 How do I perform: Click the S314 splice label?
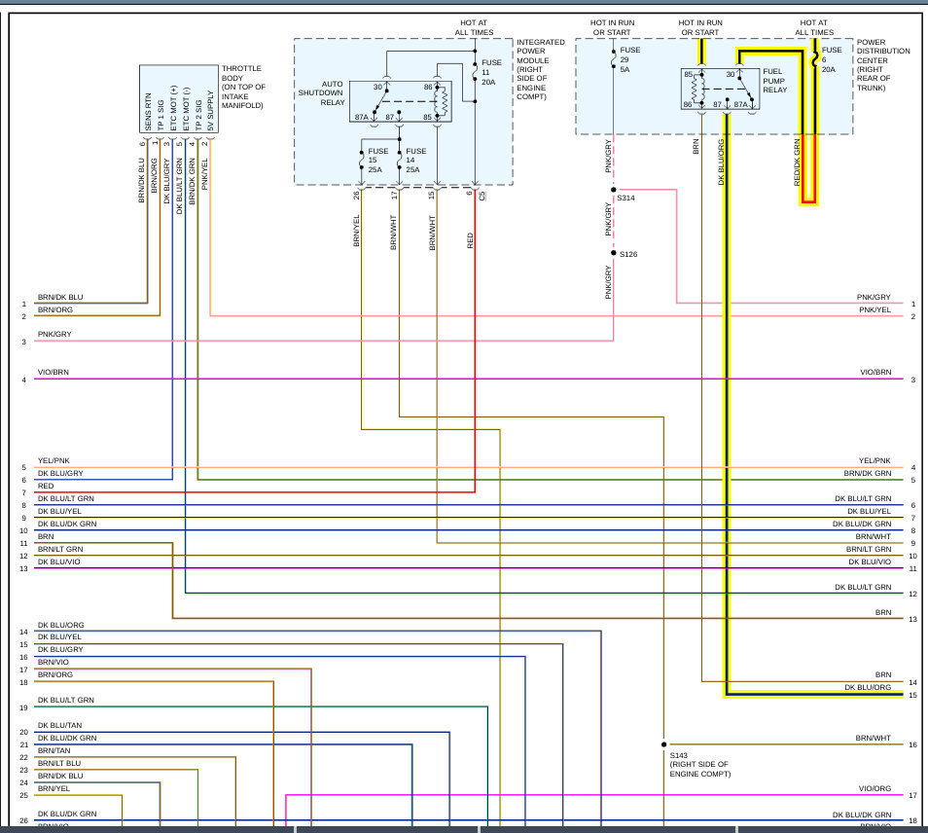(x=625, y=198)
